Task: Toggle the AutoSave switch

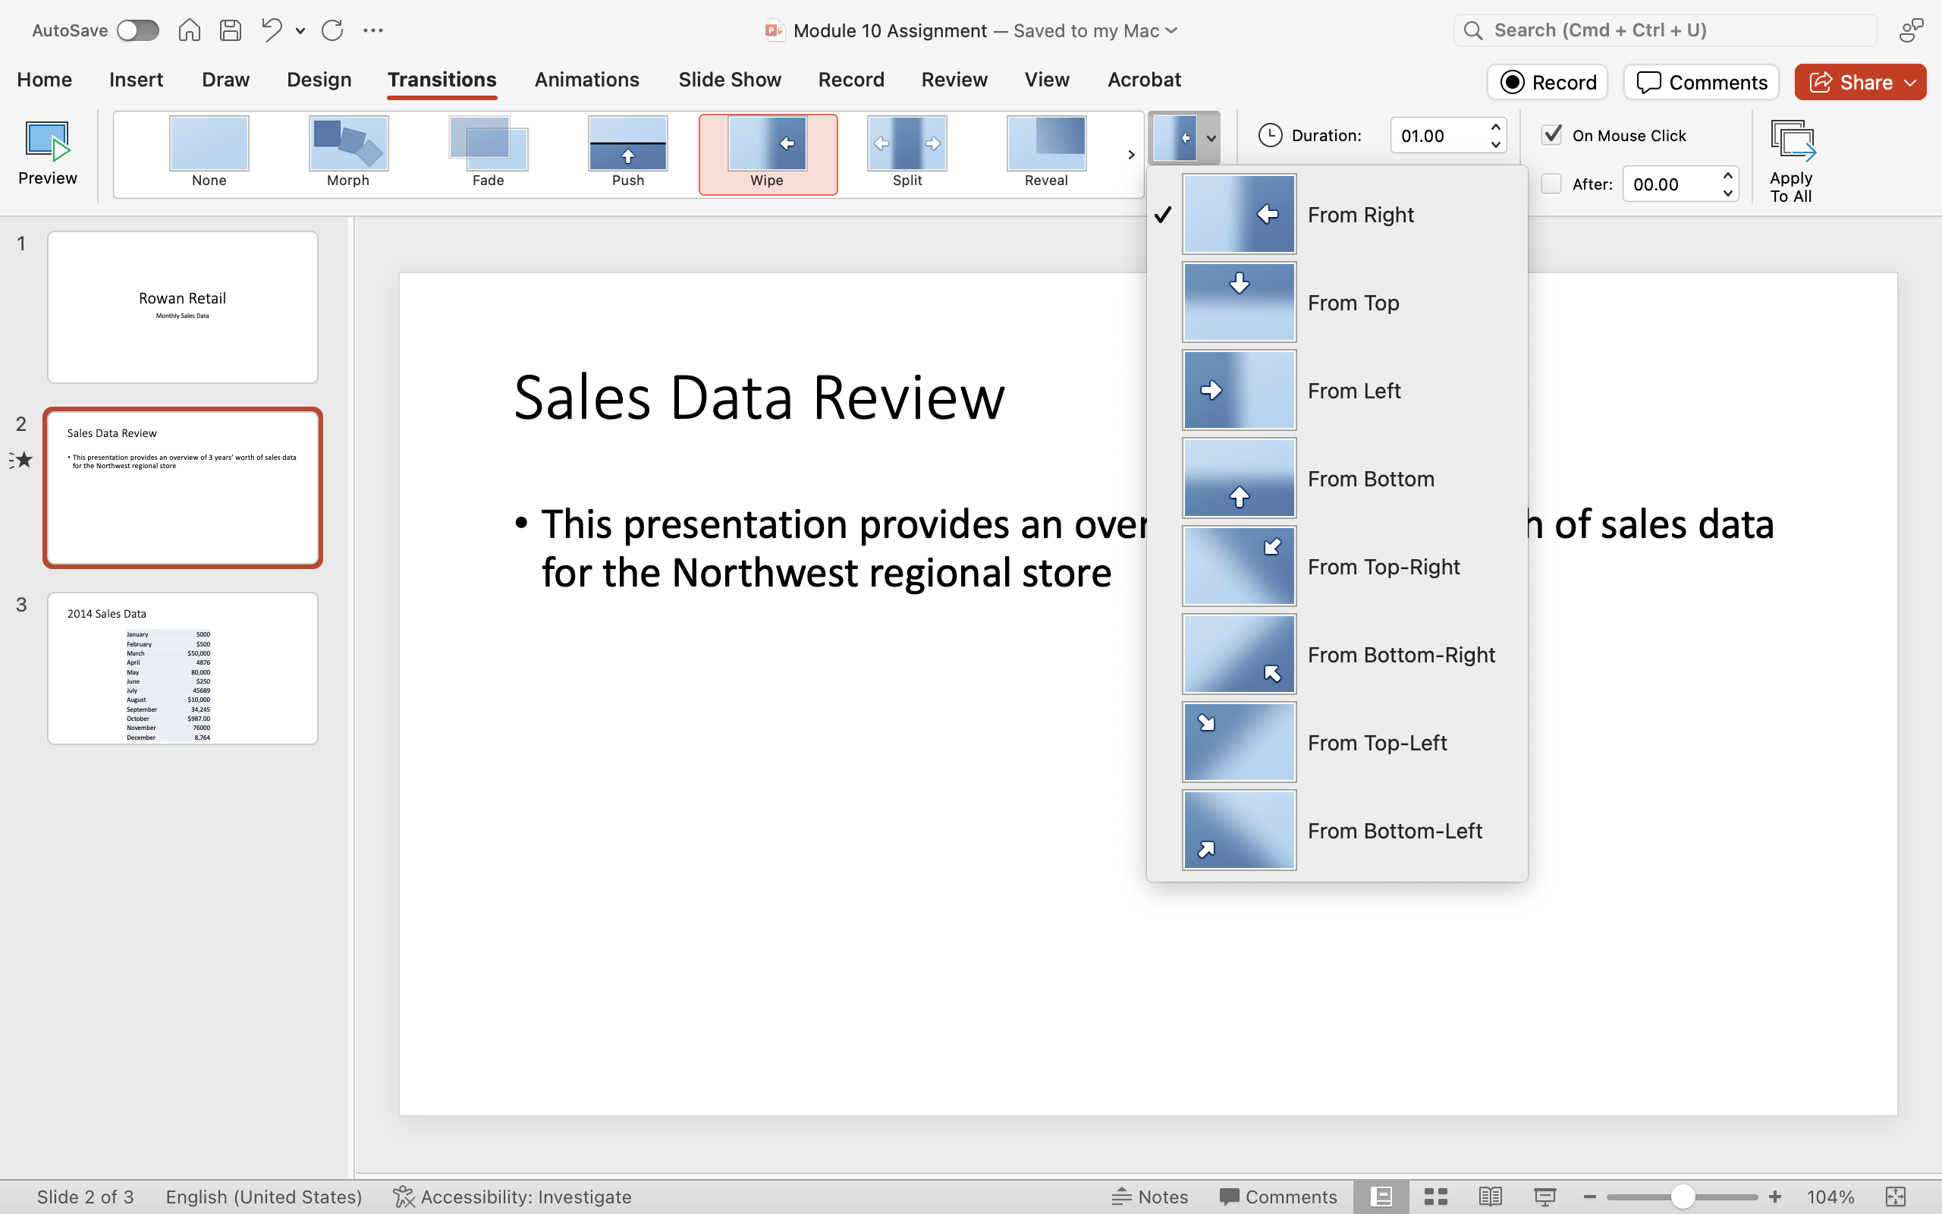Action: [x=137, y=30]
